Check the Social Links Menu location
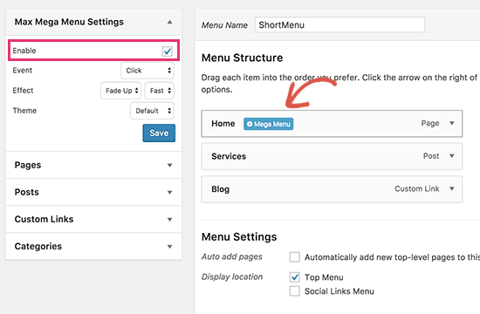The width and height of the screenshot is (480, 314). click(x=295, y=290)
